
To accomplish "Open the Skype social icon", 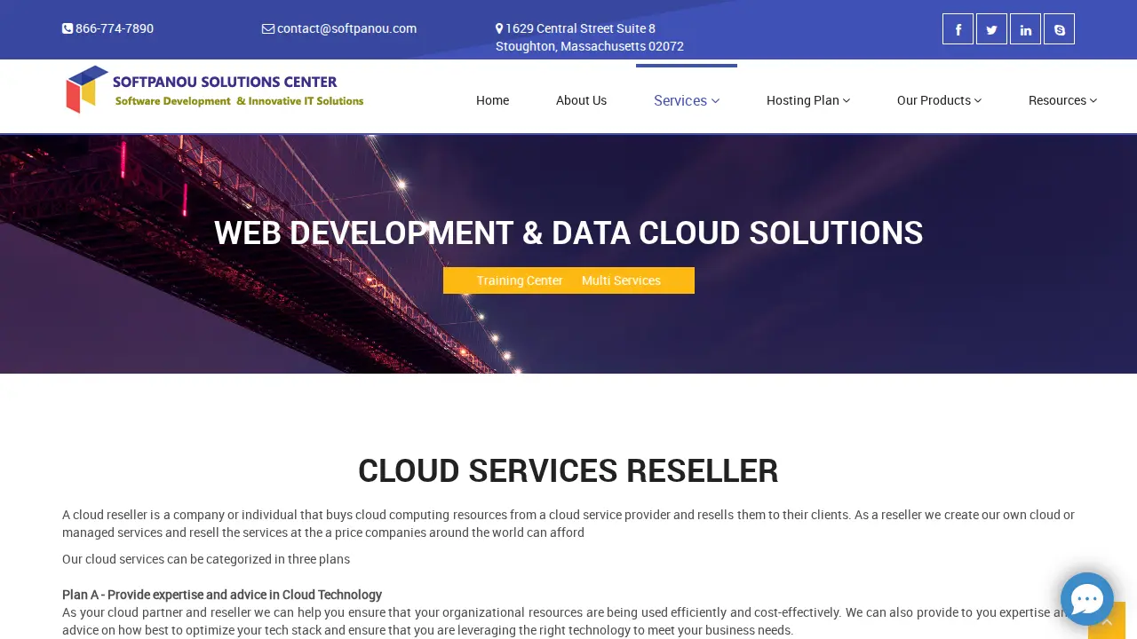I will [1059, 29].
